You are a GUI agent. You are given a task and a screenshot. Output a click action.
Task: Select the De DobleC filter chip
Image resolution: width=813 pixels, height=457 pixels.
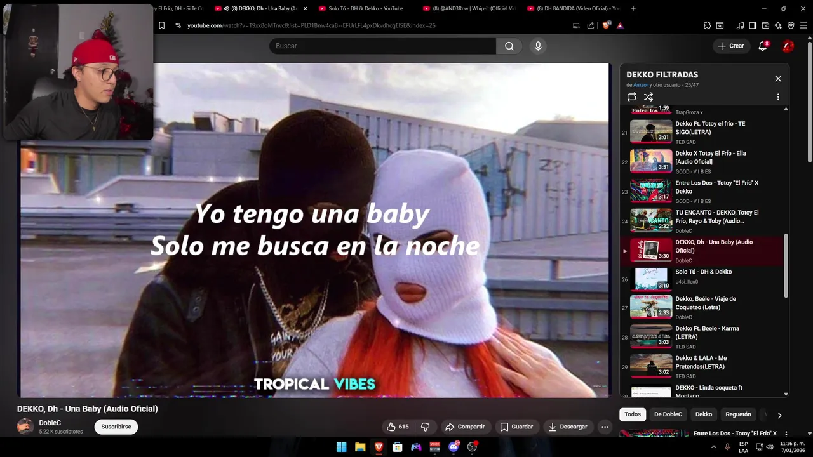coord(668,414)
